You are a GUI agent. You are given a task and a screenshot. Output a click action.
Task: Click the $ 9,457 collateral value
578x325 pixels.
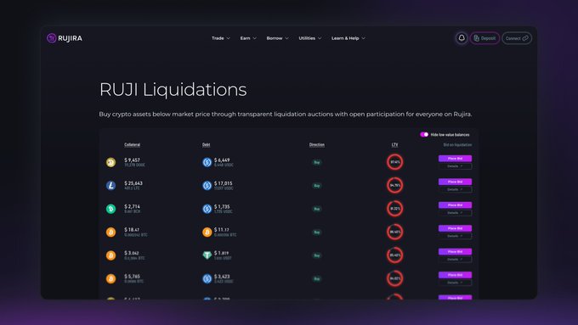tap(132, 160)
